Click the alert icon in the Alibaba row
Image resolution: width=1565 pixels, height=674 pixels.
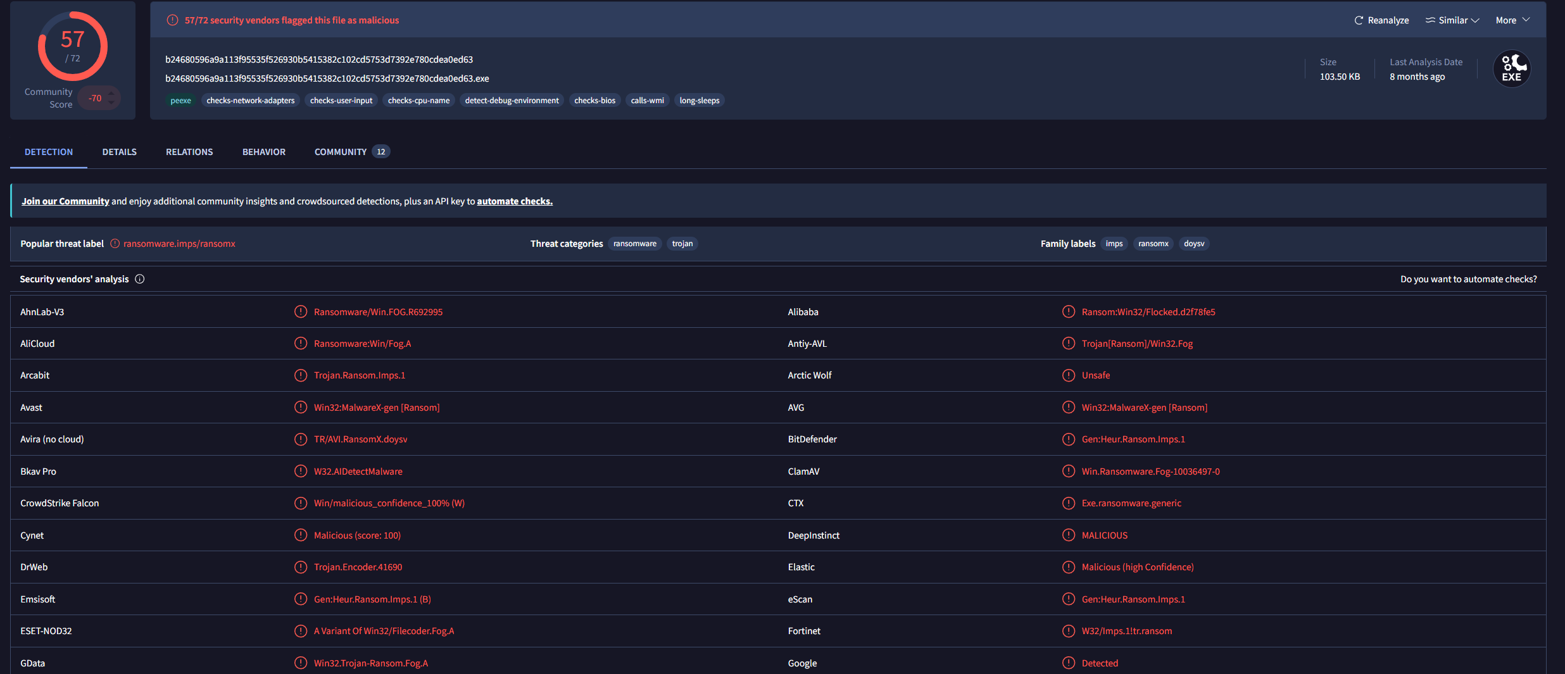pyautogui.click(x=1069, y=311)
